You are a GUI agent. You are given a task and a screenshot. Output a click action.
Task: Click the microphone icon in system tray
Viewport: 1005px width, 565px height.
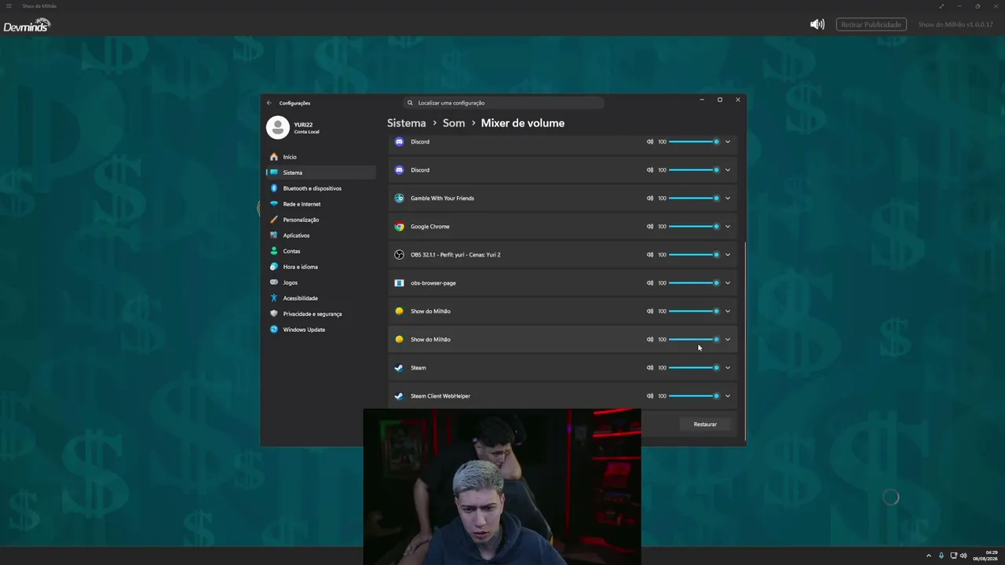(941, 556)
